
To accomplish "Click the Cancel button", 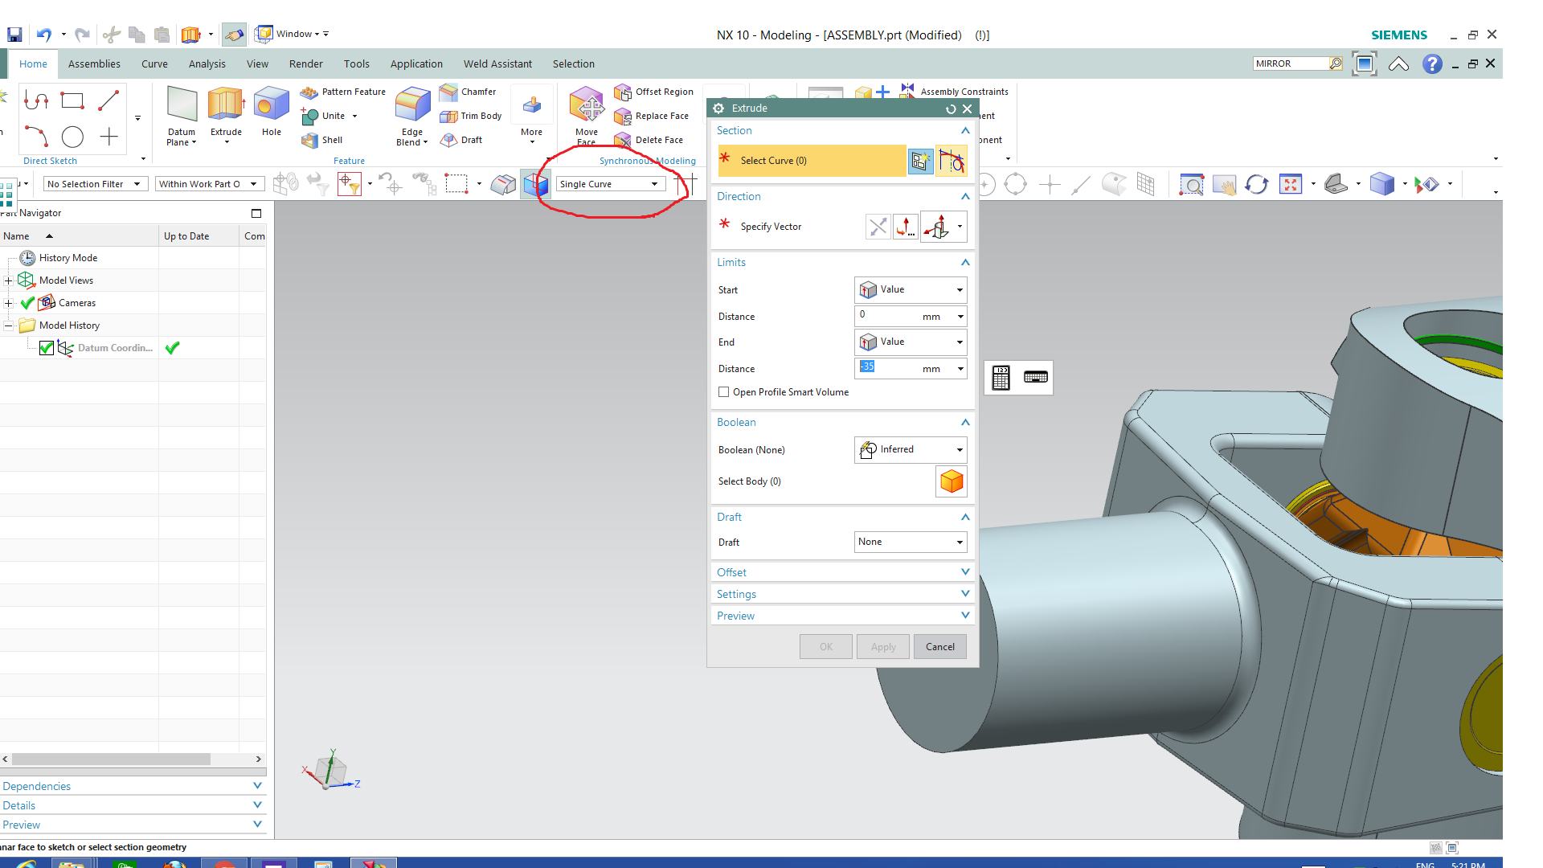I will coord(939,647).
